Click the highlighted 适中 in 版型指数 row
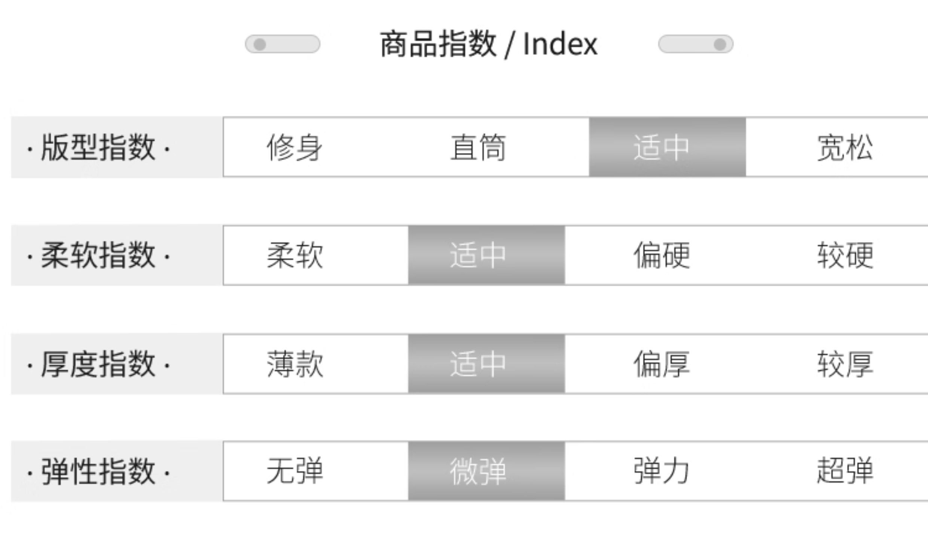The image size is (928, 558). (667, 147)
